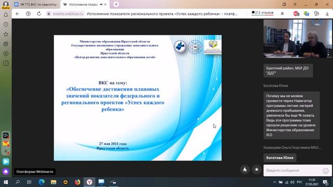Open the green extension icon in toolbar
The width and height of the screenshot is (333, 187).
(x=306, y=14)
